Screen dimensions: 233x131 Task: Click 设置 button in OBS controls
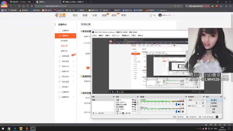pyautogui.click(x=214, y=109)
